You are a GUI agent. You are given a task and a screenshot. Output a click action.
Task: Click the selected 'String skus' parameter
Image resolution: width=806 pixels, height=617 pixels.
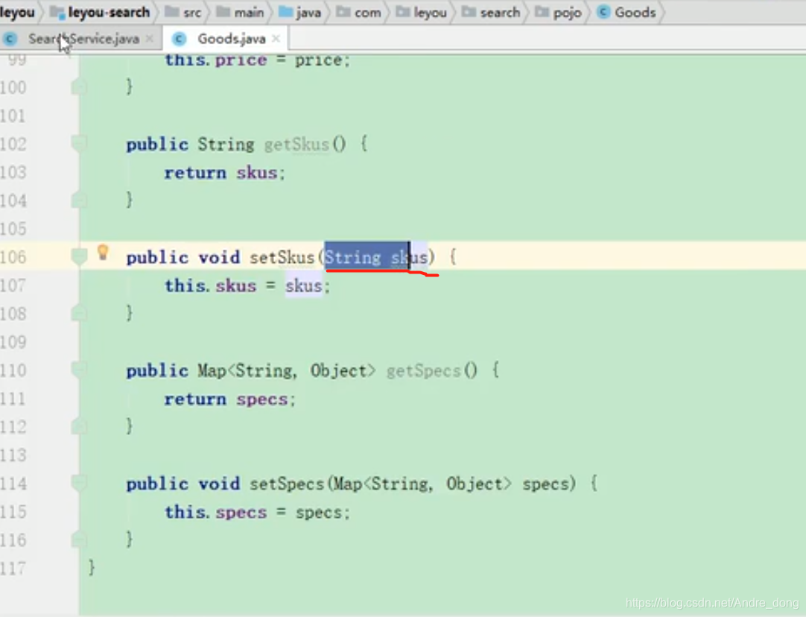376,257
